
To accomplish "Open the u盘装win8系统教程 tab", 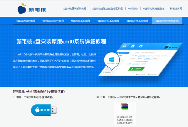I will 137,21.
